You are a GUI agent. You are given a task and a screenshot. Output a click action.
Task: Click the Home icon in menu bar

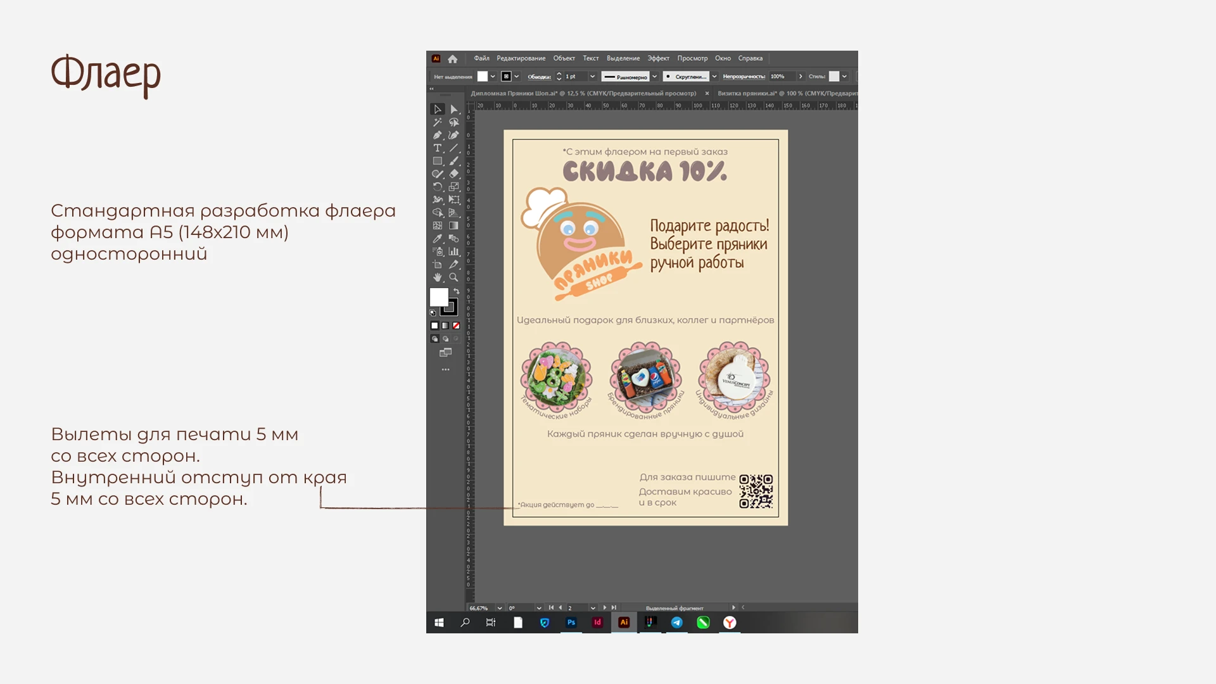tap(452, 59)
